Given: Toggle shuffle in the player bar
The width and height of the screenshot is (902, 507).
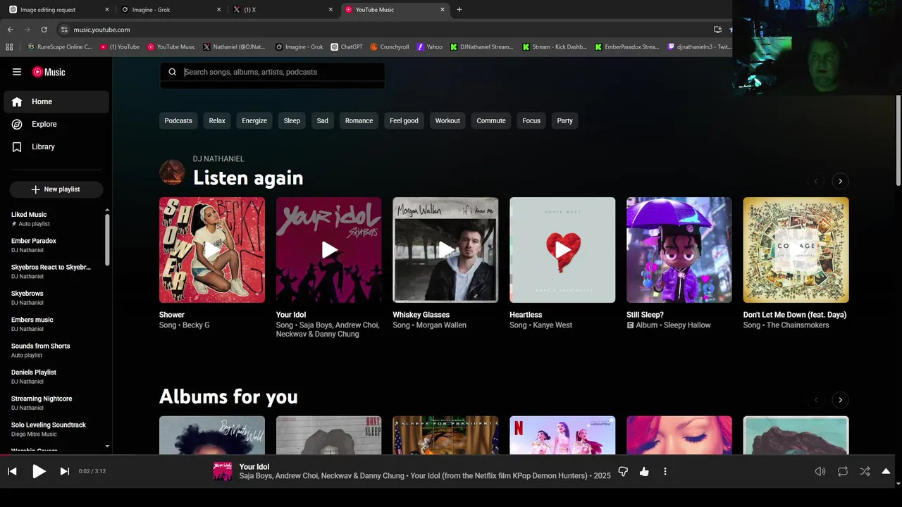Looking at the screenshot, I should point(865,471).
